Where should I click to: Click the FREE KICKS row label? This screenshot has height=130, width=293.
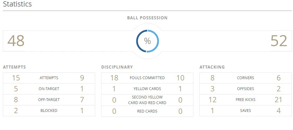coord(246,100)
